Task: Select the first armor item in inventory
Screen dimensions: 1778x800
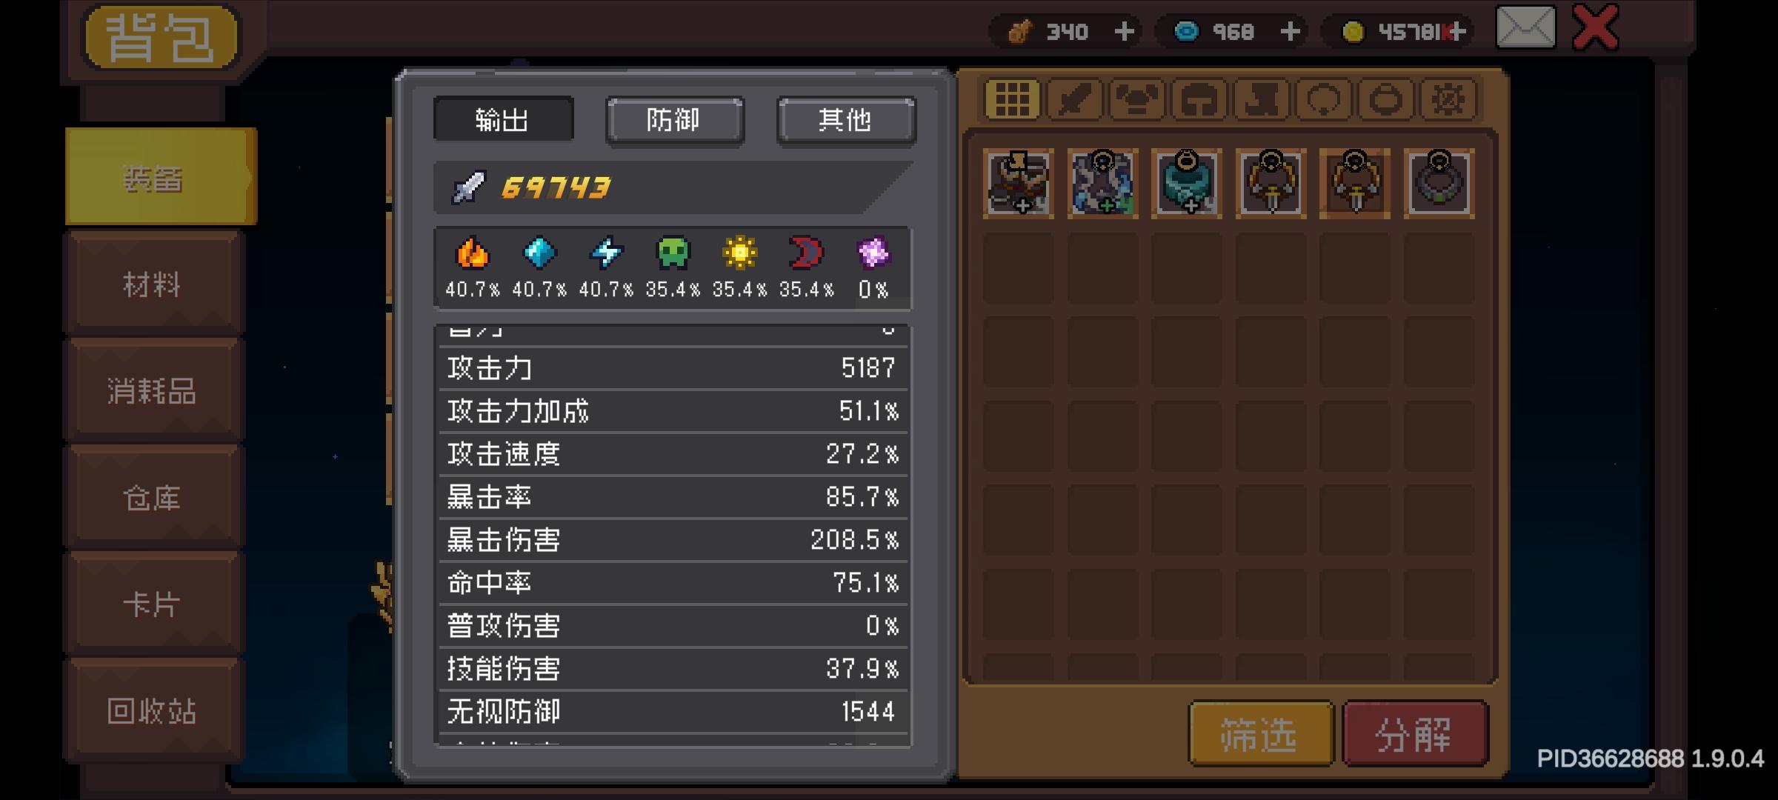Action: coord(1019,183)
